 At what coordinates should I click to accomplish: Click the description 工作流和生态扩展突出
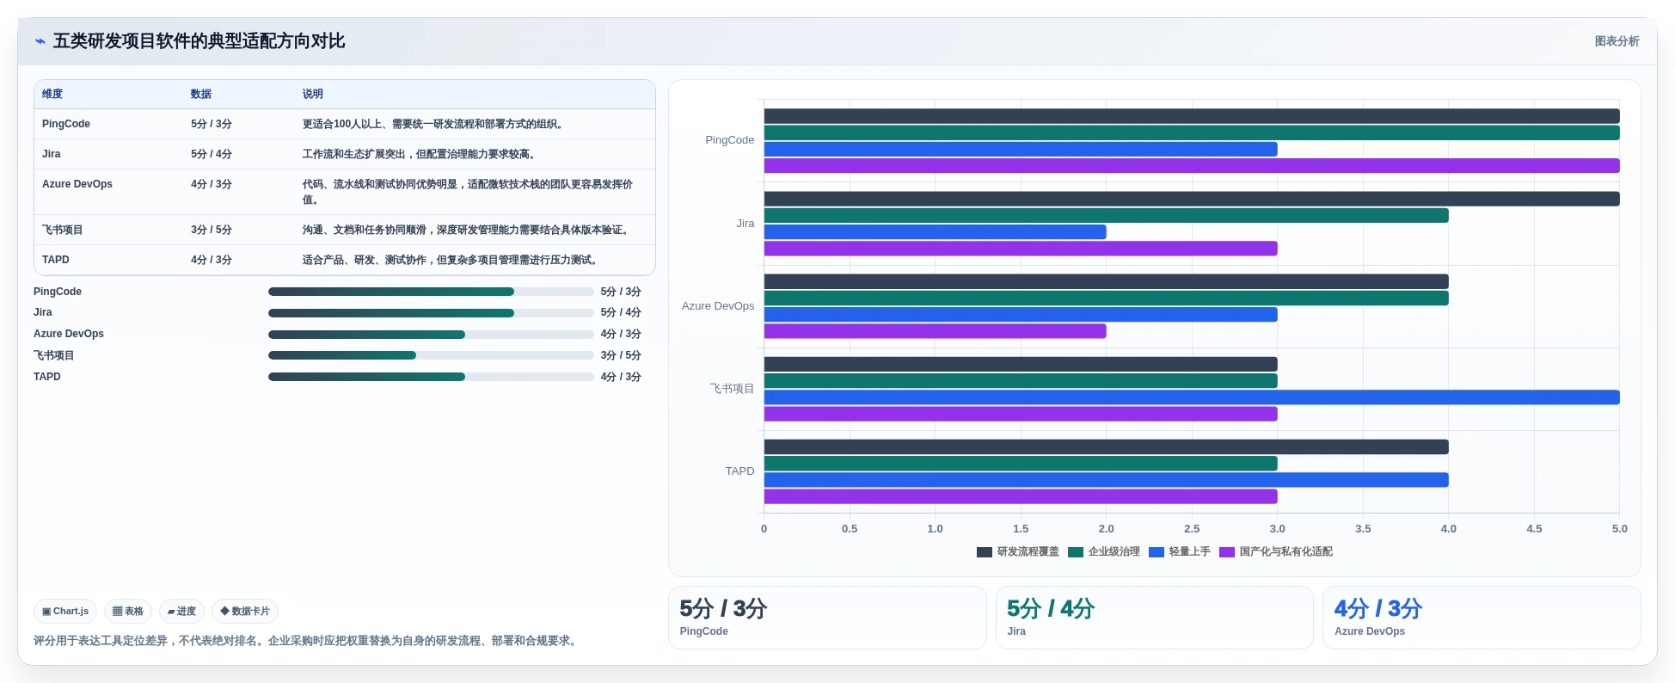(x=421, y=154)
